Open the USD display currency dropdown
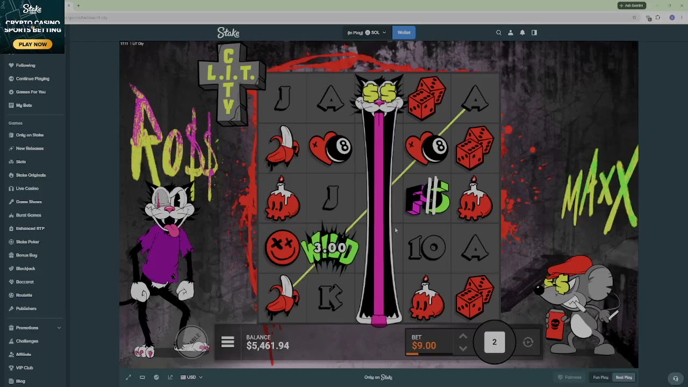This screenshot has width=688, height=387. click(x=191, y=377)
